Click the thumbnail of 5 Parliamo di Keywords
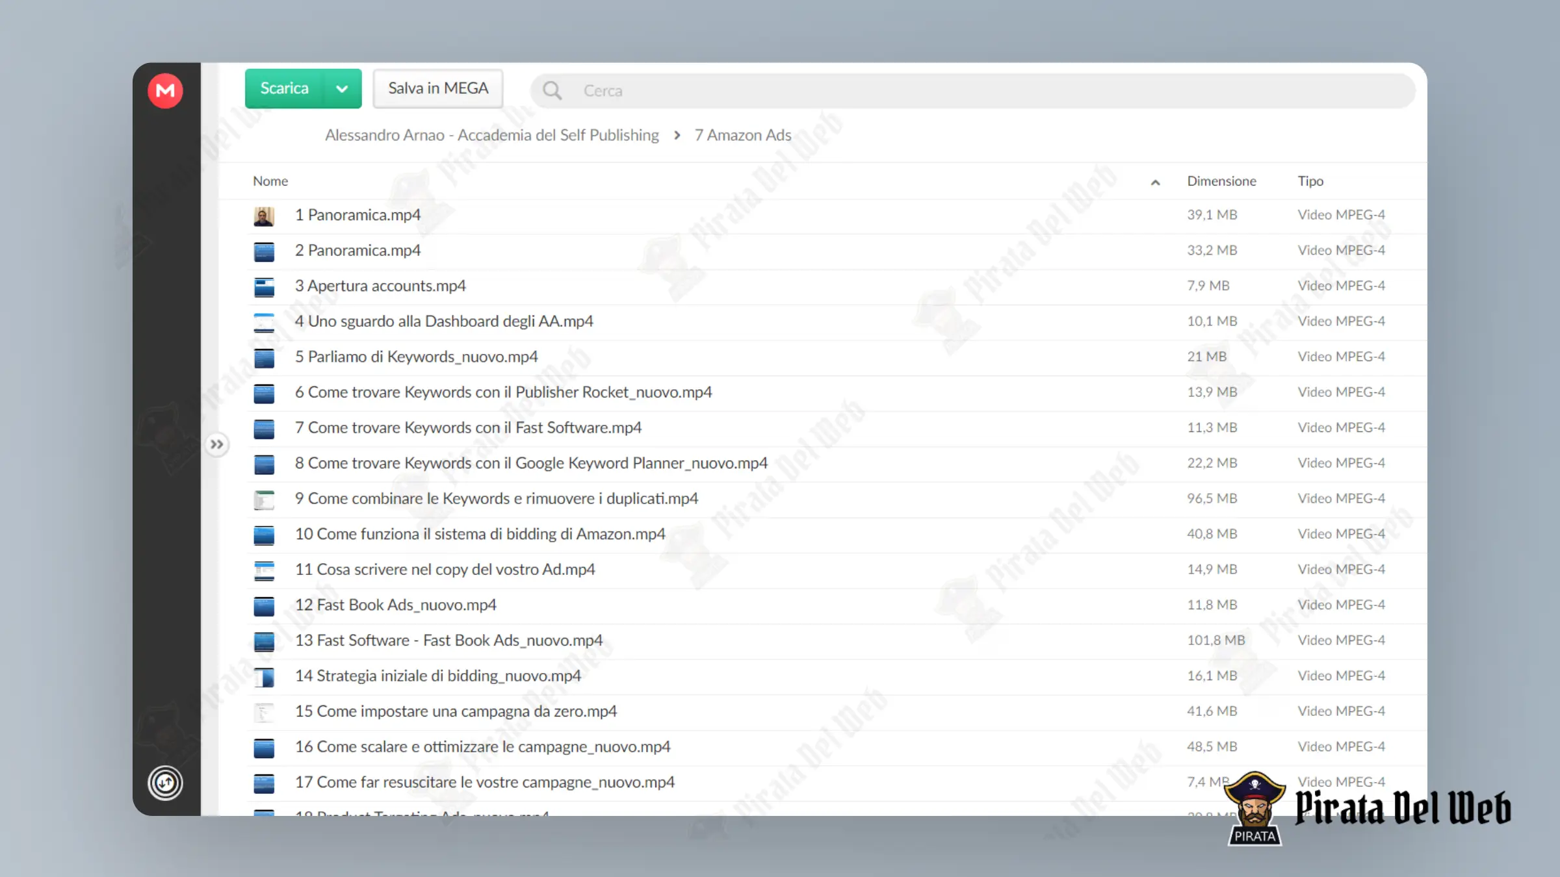The height and width of the screenshot is (877, 1560). 264,358
